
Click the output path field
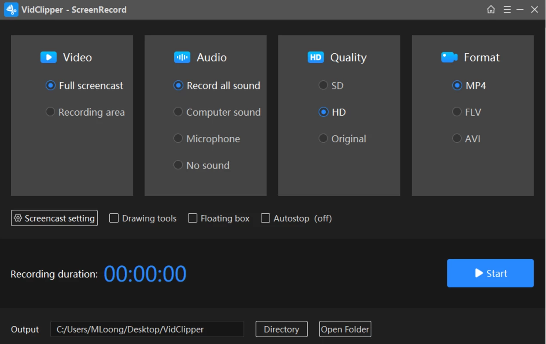click(x=147, y=329)
